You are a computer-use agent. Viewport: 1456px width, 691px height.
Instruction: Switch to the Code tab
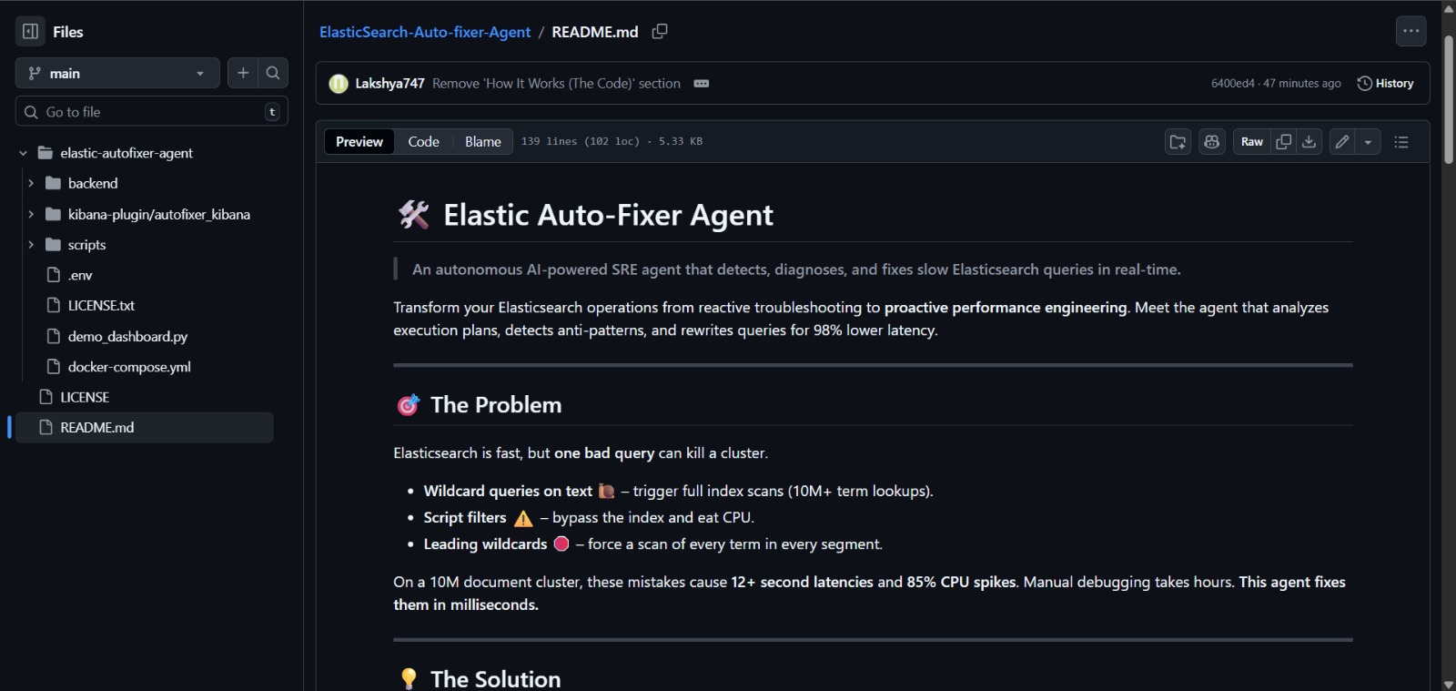(x=423, y=141)
